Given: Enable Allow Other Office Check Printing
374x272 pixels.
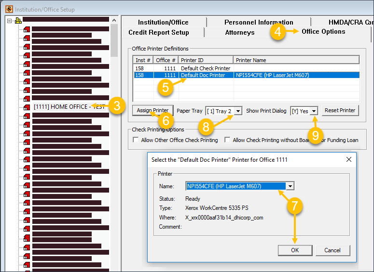Looking at the screenshot, I should [136, 140].
